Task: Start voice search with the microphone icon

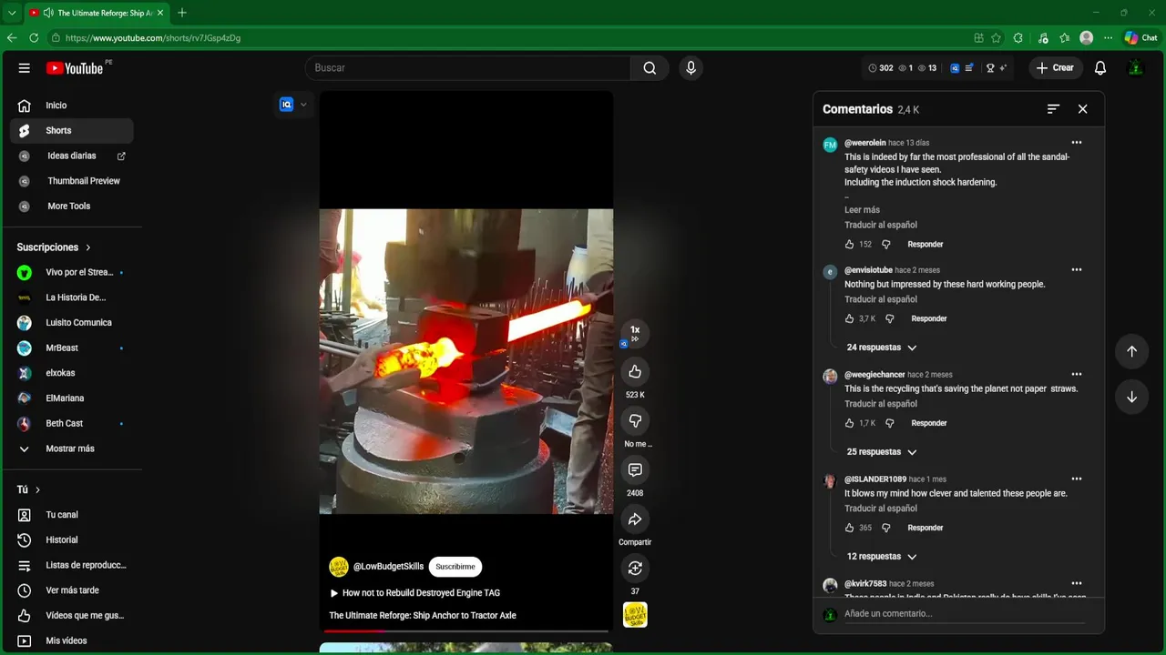Action: 690,68
